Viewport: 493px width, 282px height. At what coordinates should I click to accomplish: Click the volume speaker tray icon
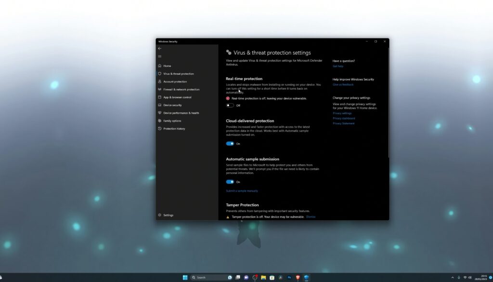[x=470, y=278]
